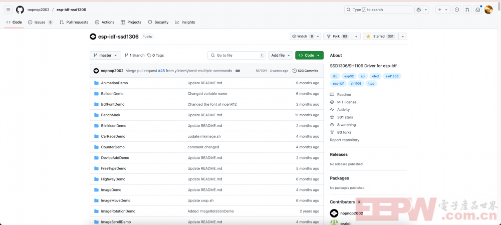Open the MIT license link
The image size is (501, 225).
343,102
